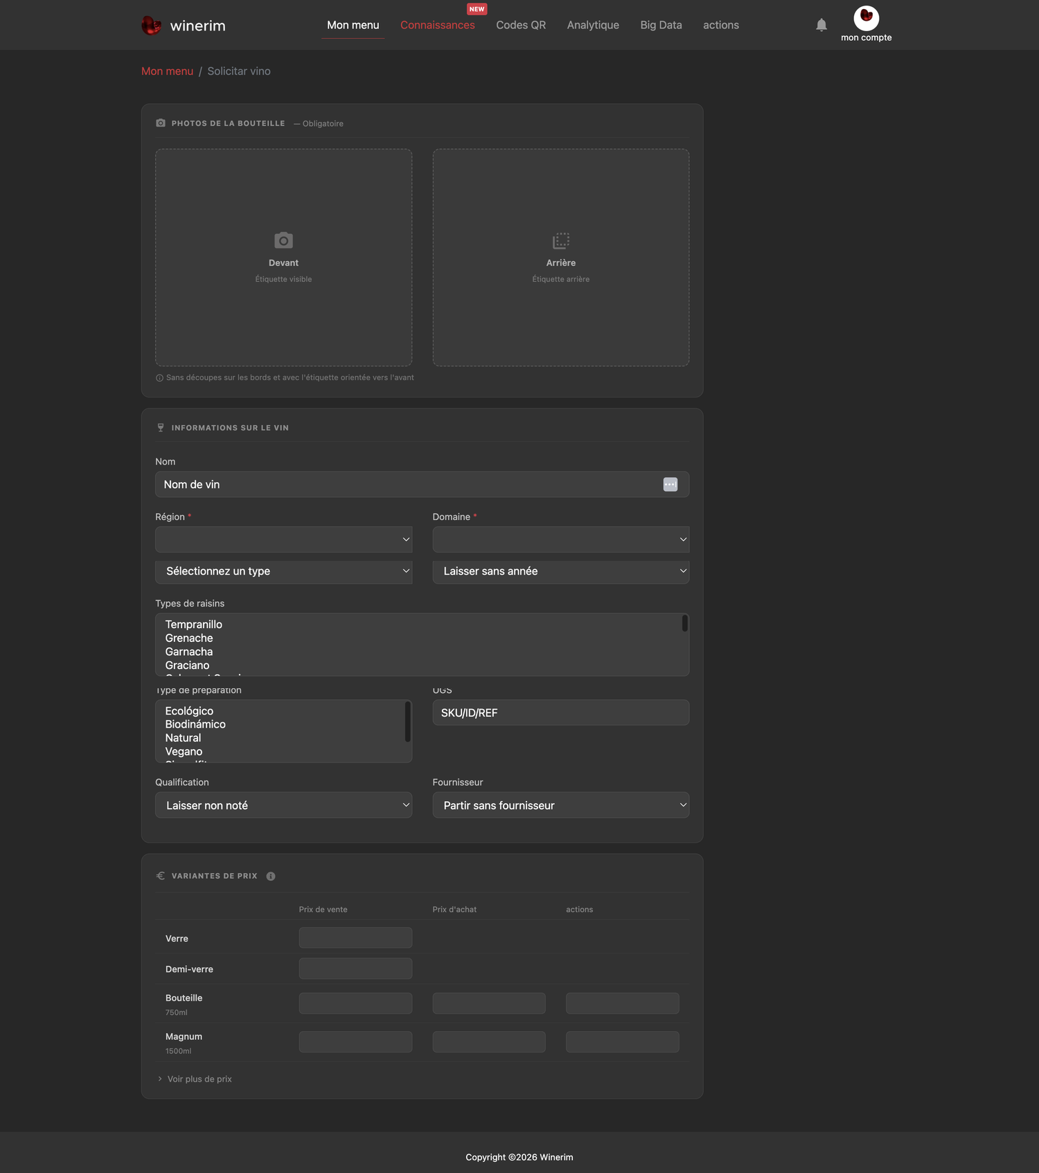Open the Partir sans fournisseur dropdown
The height and width of the screenshot is (1173, 1039).
[x=561, y=805]
